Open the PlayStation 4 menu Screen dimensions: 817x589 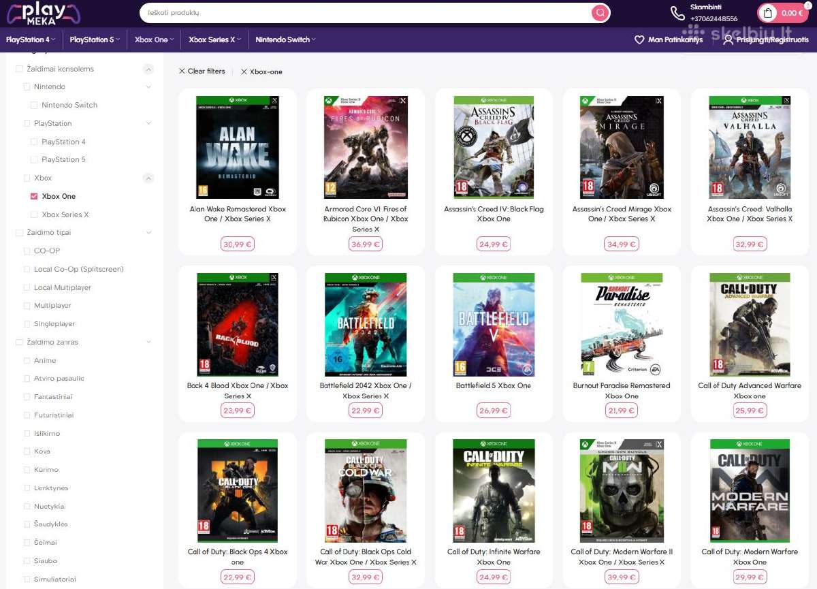tap(31, 39)
